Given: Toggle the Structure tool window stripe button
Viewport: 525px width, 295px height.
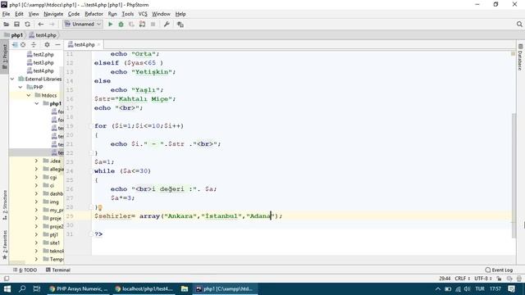Looking at the screenshot, I should tap(4, 205).
